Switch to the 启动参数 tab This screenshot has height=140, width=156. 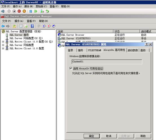[133, 50]
